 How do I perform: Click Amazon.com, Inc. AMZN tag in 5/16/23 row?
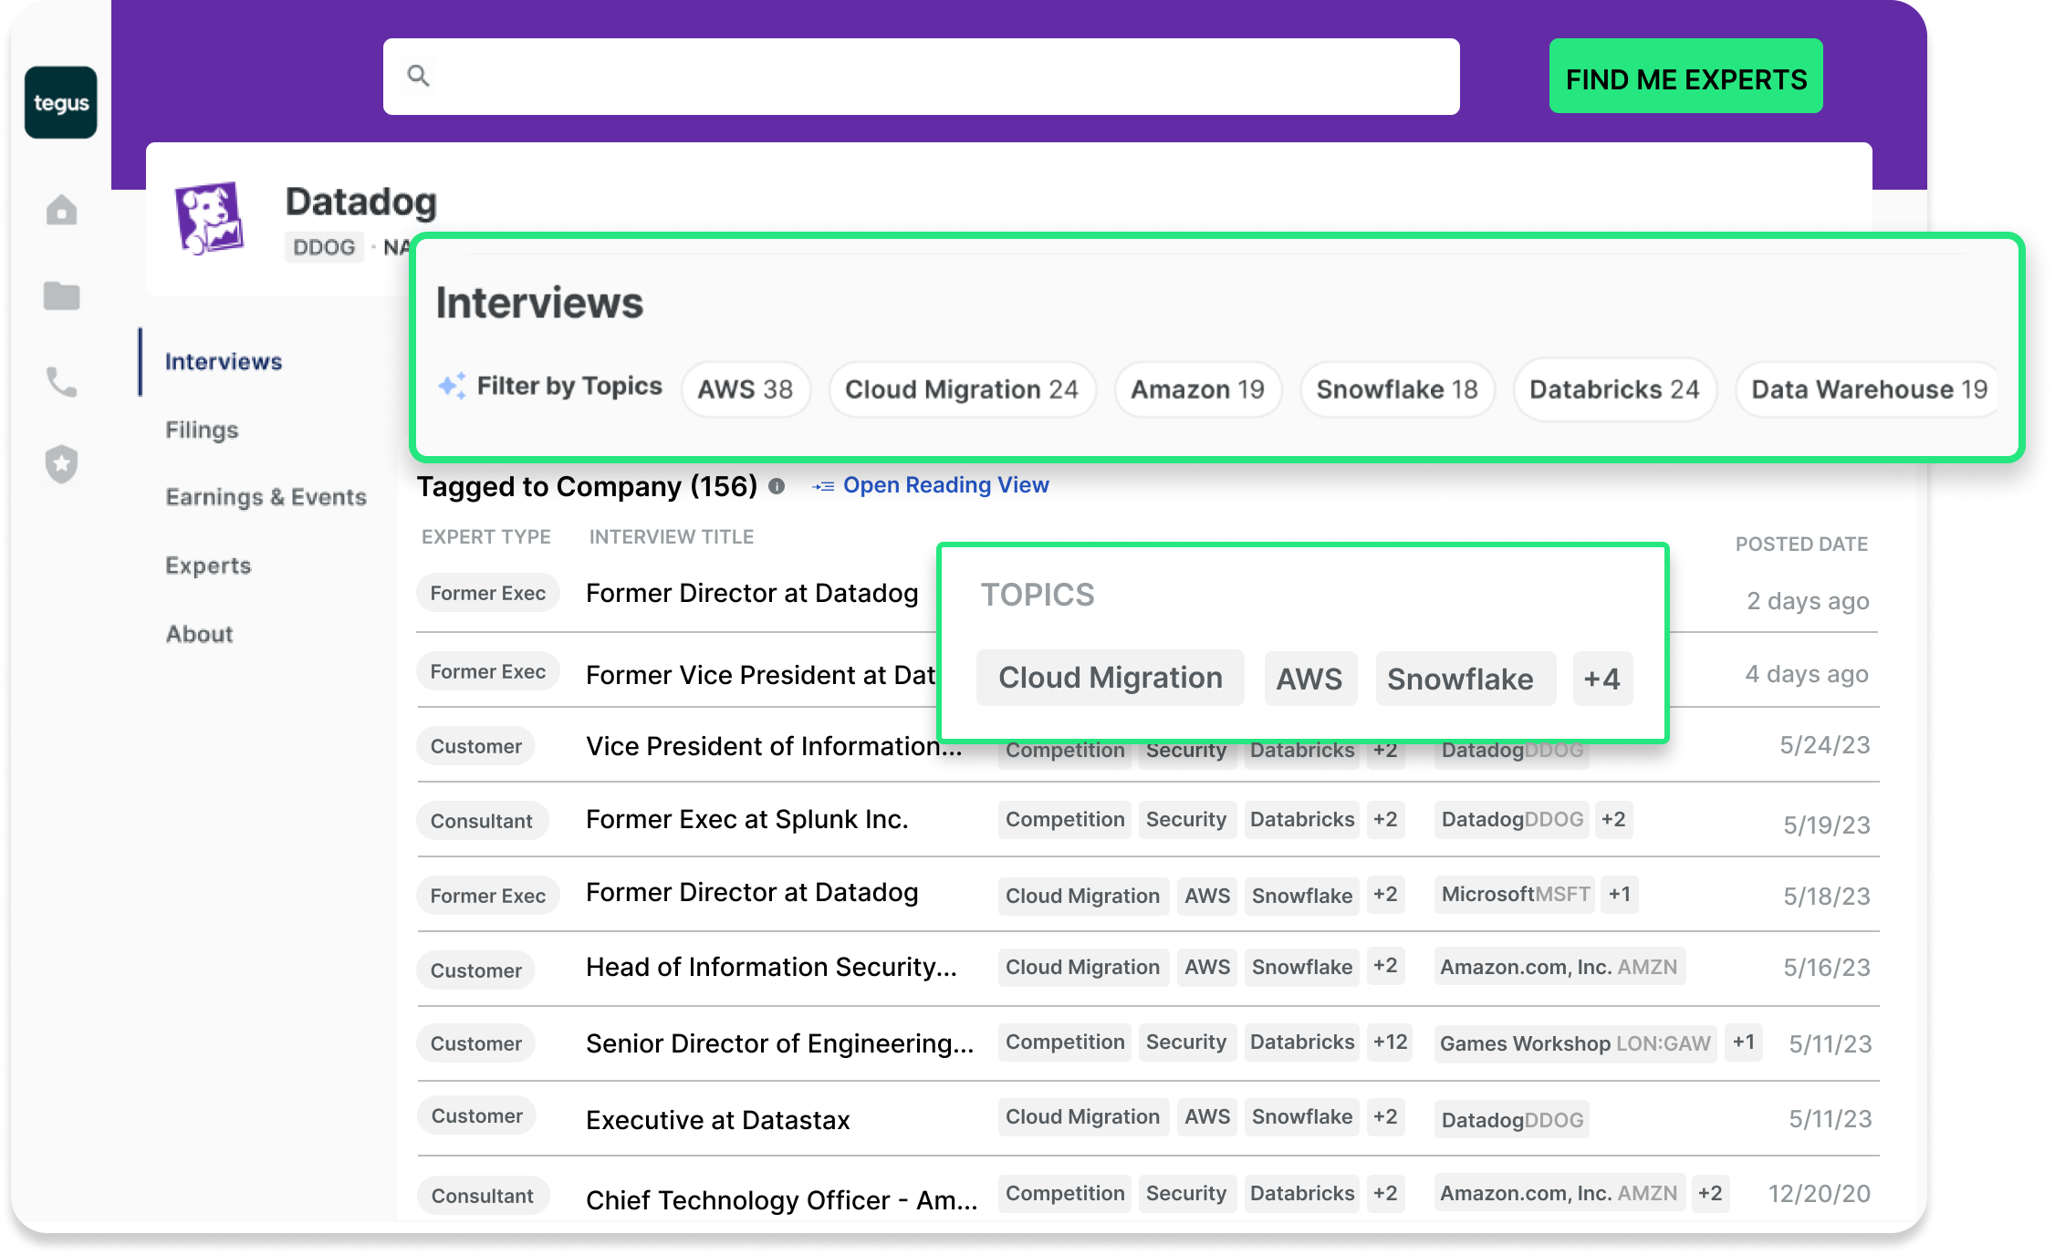1559,967
